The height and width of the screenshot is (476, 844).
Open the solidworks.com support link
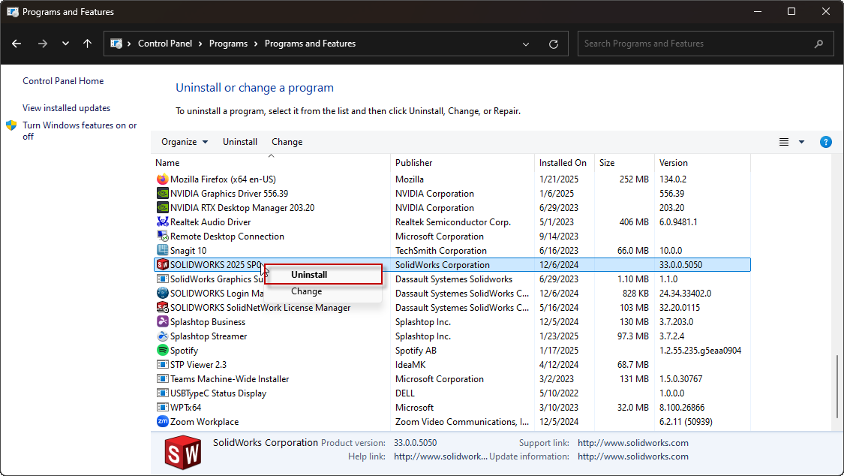[632, 442]
